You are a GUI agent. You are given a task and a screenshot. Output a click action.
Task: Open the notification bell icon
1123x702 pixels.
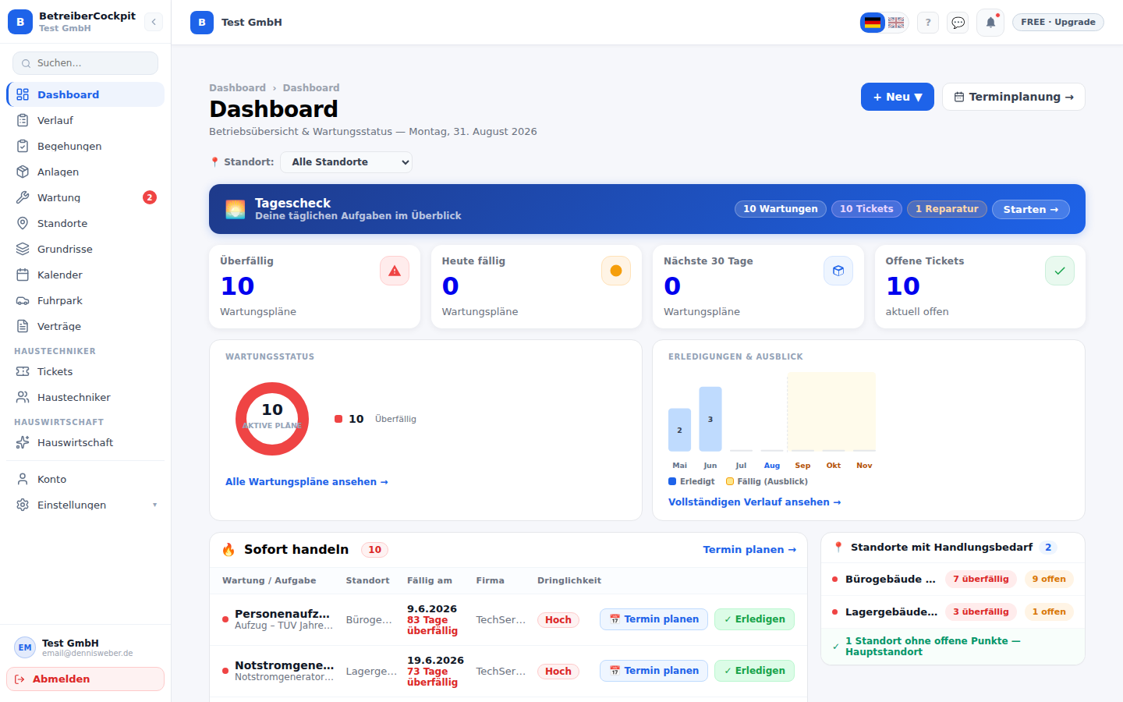[990, 23]
